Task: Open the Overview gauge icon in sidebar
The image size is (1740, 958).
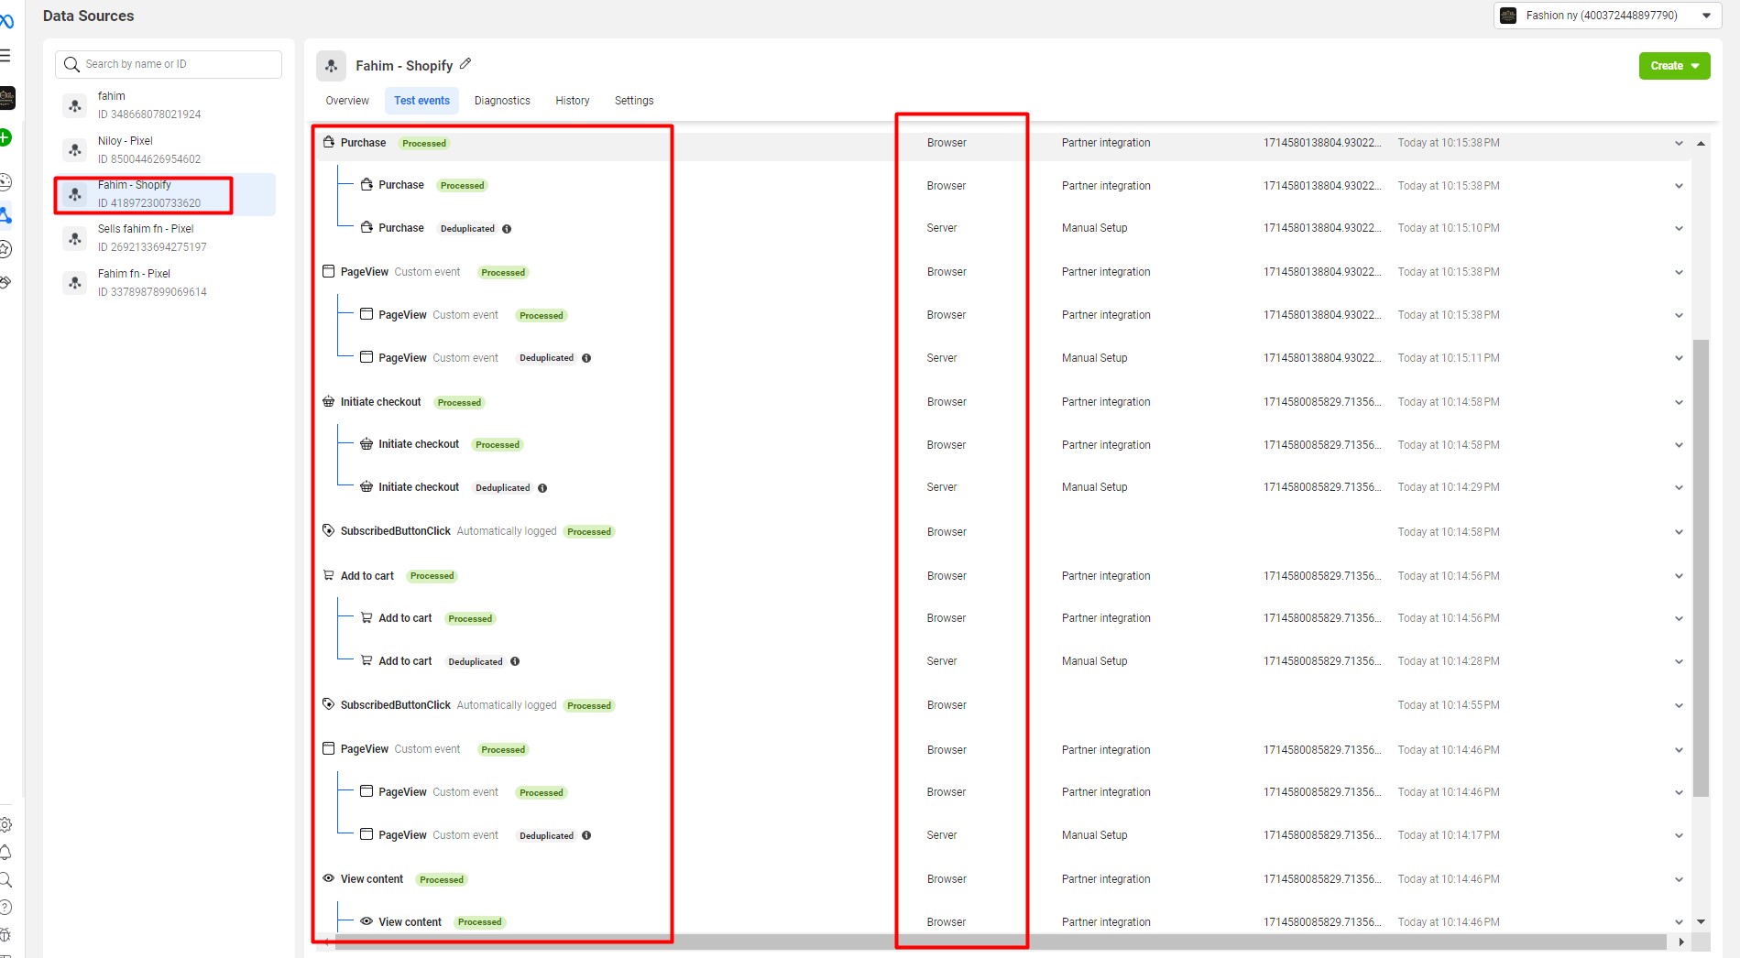Action: click(x=5, y=181)
